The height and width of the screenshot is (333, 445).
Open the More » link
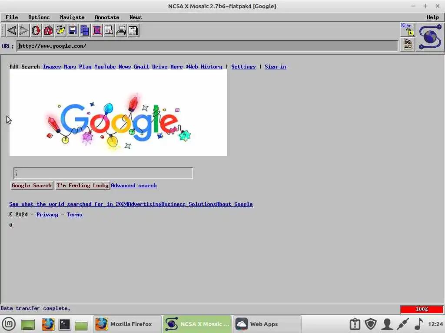(x=179, y=67)
